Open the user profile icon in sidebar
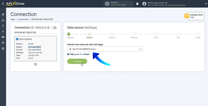 3,43
